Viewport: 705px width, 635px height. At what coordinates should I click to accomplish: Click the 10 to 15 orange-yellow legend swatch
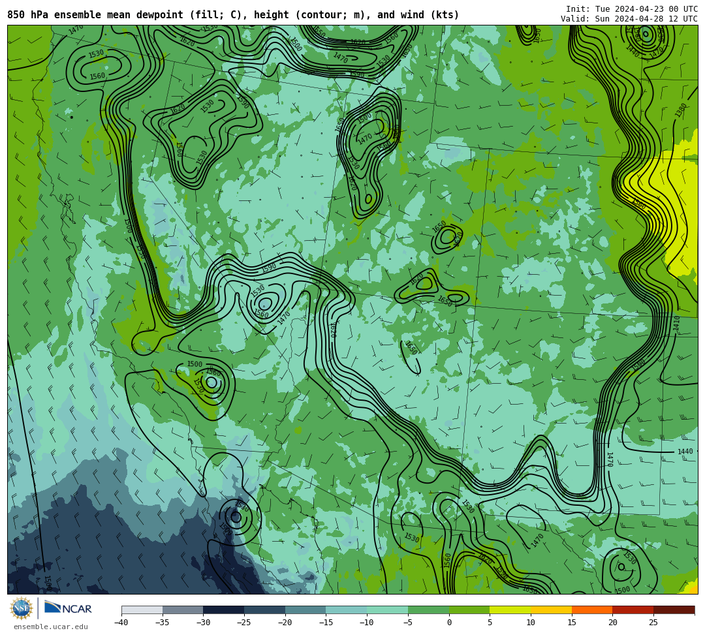point(551,610)
